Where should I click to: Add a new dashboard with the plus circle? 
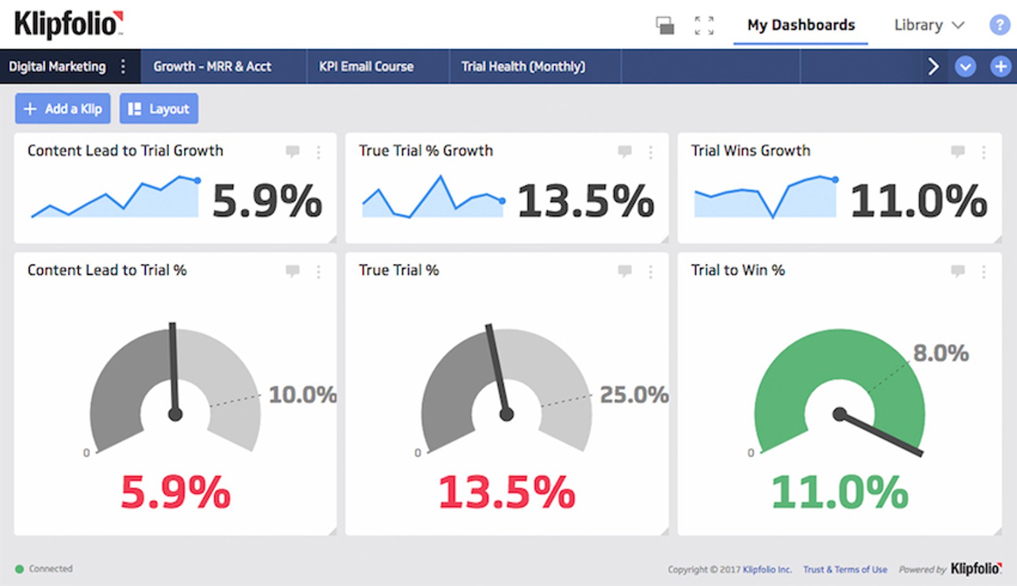(x=1000, y=67)
